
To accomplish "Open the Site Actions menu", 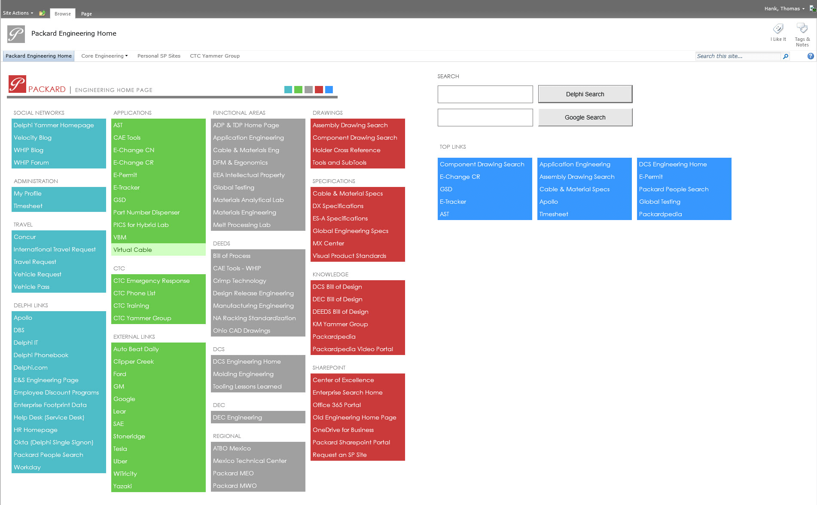I will click(x=18, y=13).
